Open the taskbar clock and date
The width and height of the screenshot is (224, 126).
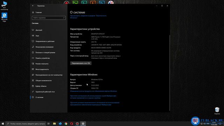coord(214,124)
